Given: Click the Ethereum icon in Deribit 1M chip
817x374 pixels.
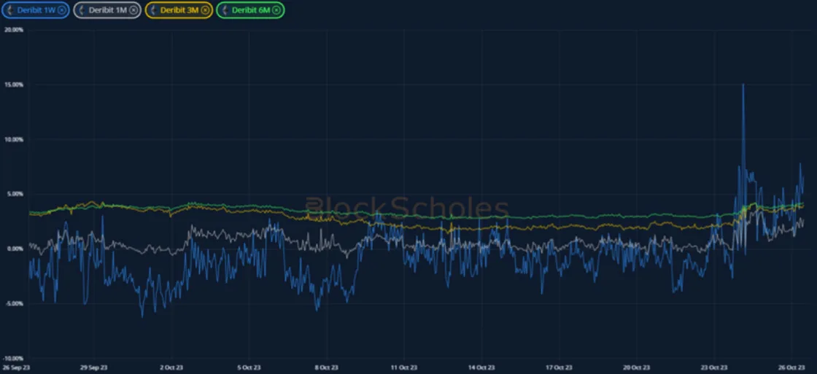Looking at the screenshot, I should click(82, 10).
